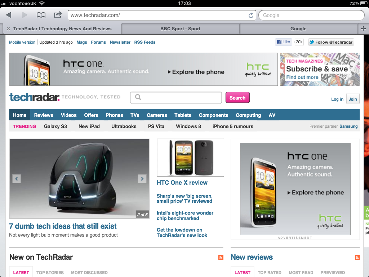Viewport: 369px width, 277px height.
Task: Click the magnifier icon in site search
Action: [x=138, y=97]
